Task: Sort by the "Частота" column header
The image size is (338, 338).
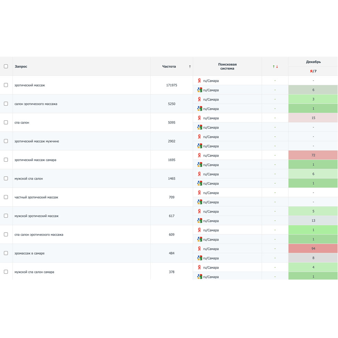Action: pyautogui.click(x=169, y=66)
